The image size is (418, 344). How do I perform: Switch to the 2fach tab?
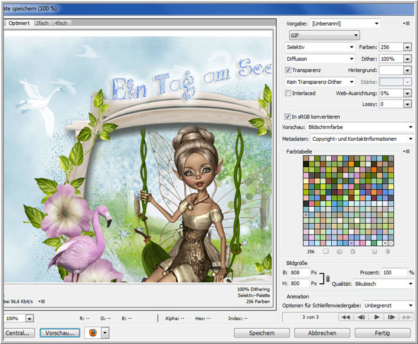point(42,23)
